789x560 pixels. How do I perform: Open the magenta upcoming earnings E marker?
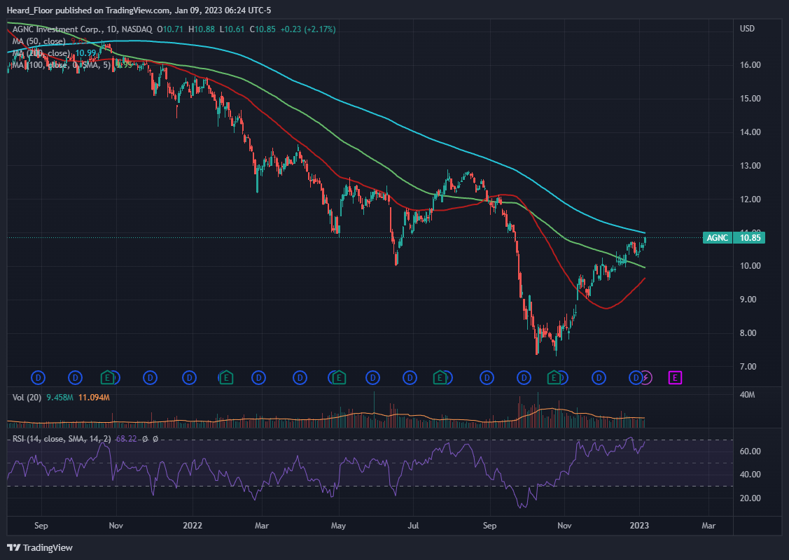click(x=676, y=377)
